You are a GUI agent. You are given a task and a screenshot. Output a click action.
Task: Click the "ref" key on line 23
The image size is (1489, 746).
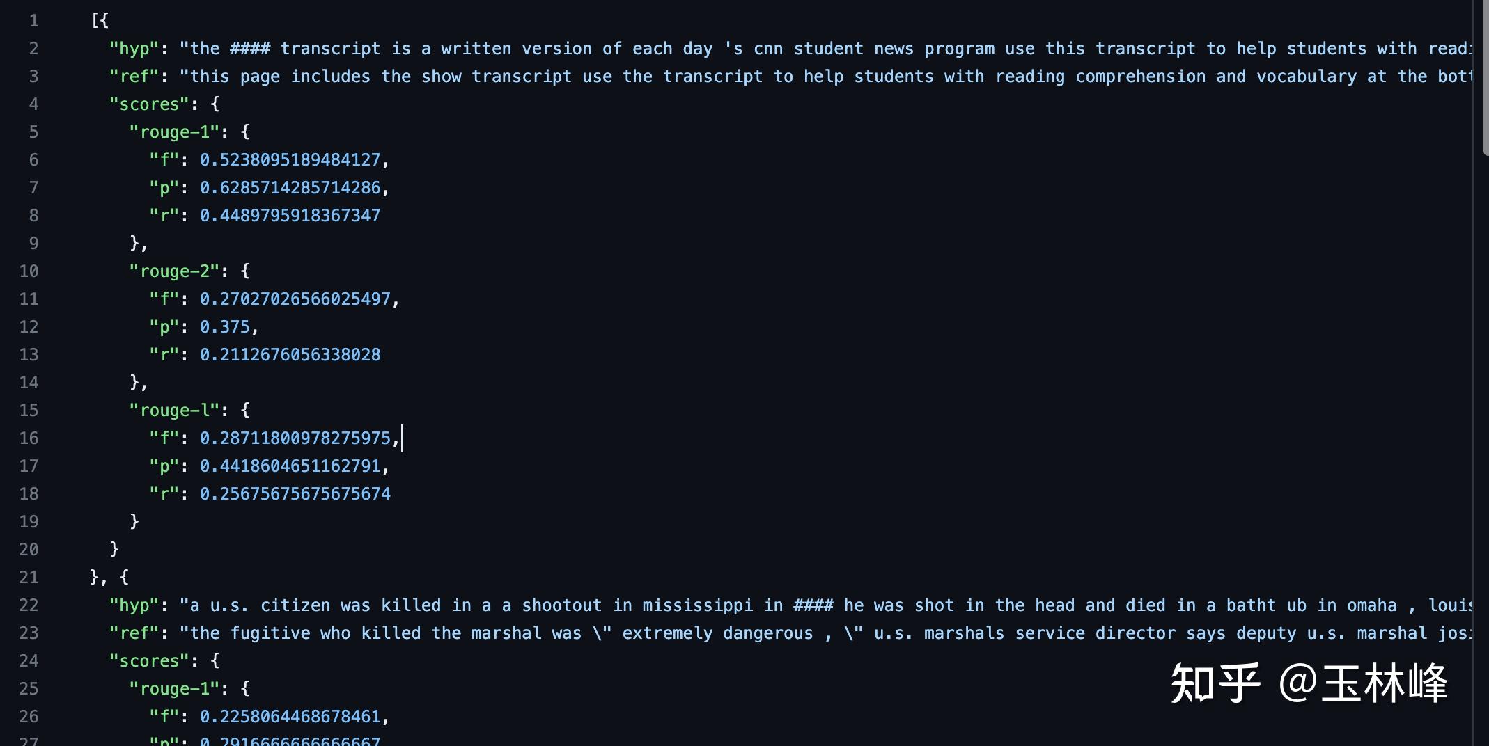coord(134,633)
